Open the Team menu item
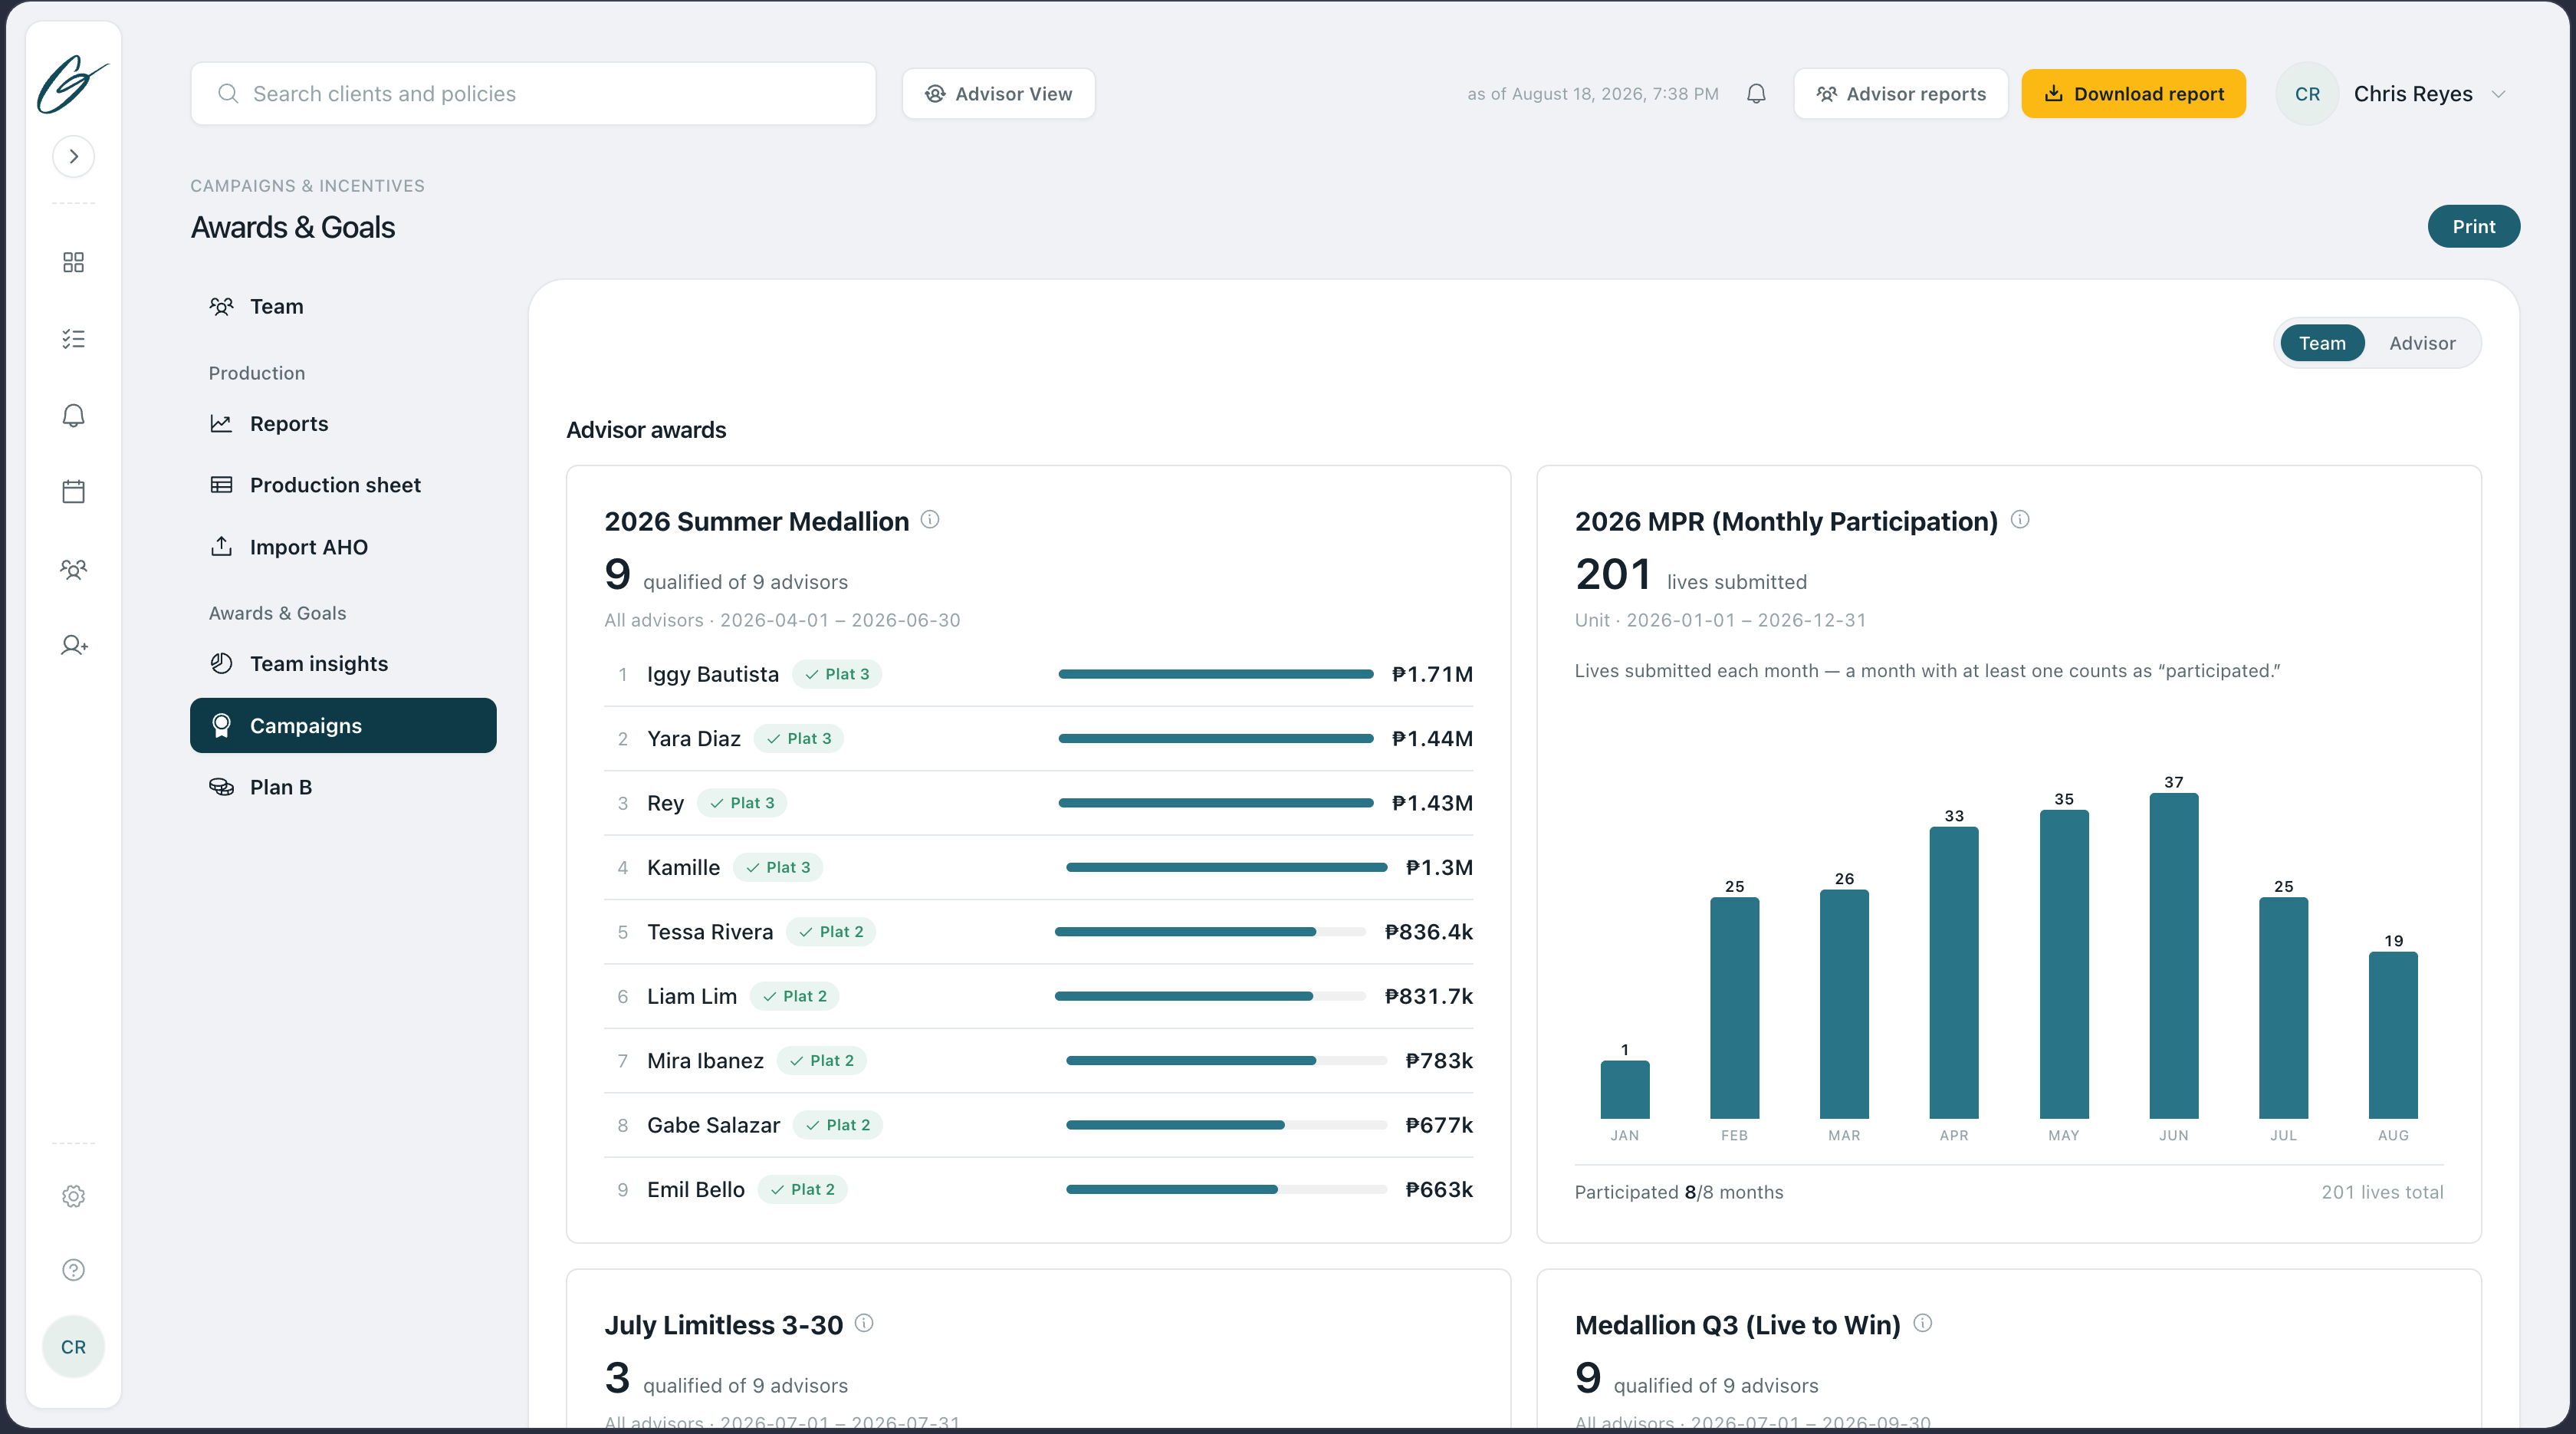The image size is (2576, 1434). 343,307
